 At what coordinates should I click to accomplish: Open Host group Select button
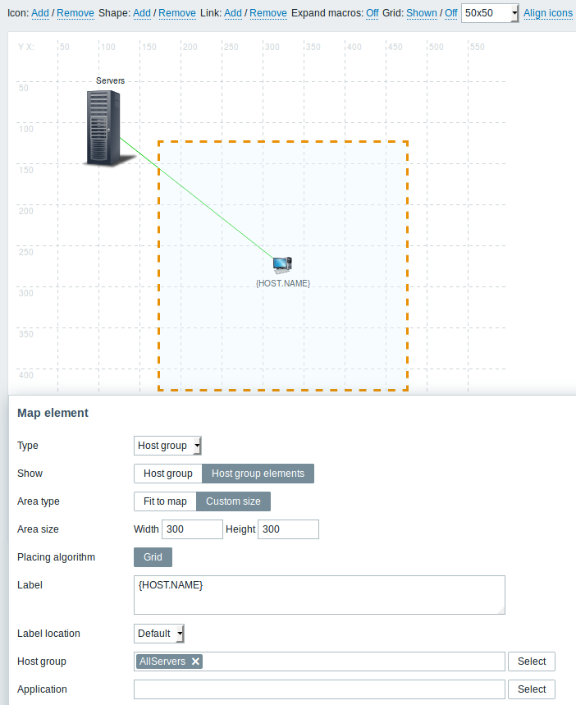[x=532, y=662]
